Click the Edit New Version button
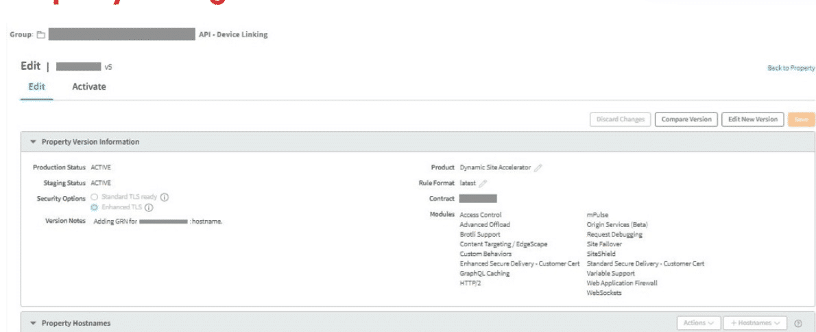 click(x=752, y=119)
